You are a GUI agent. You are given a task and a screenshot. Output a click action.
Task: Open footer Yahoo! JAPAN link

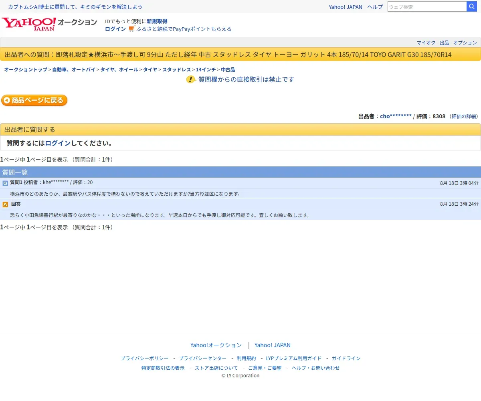pos(273,345)
